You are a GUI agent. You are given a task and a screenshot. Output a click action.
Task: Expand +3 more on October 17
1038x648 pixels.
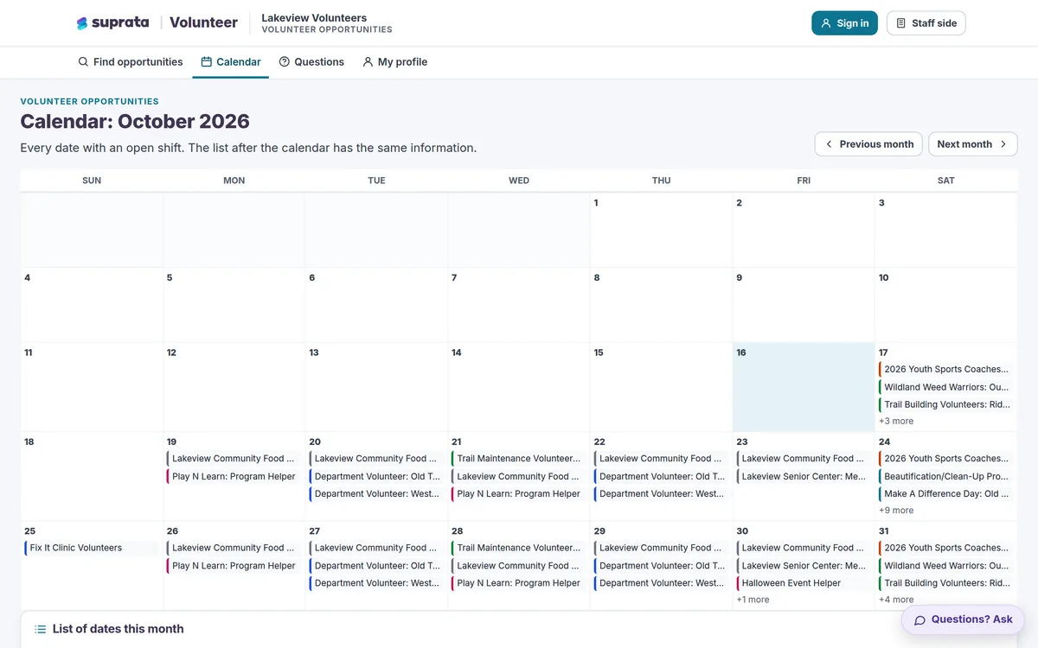click(x=896, y=422)
